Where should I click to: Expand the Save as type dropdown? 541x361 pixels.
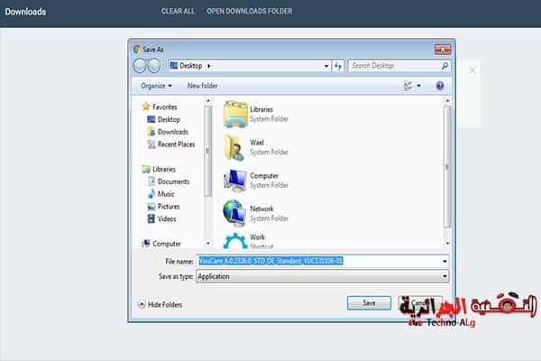point(445,276)
